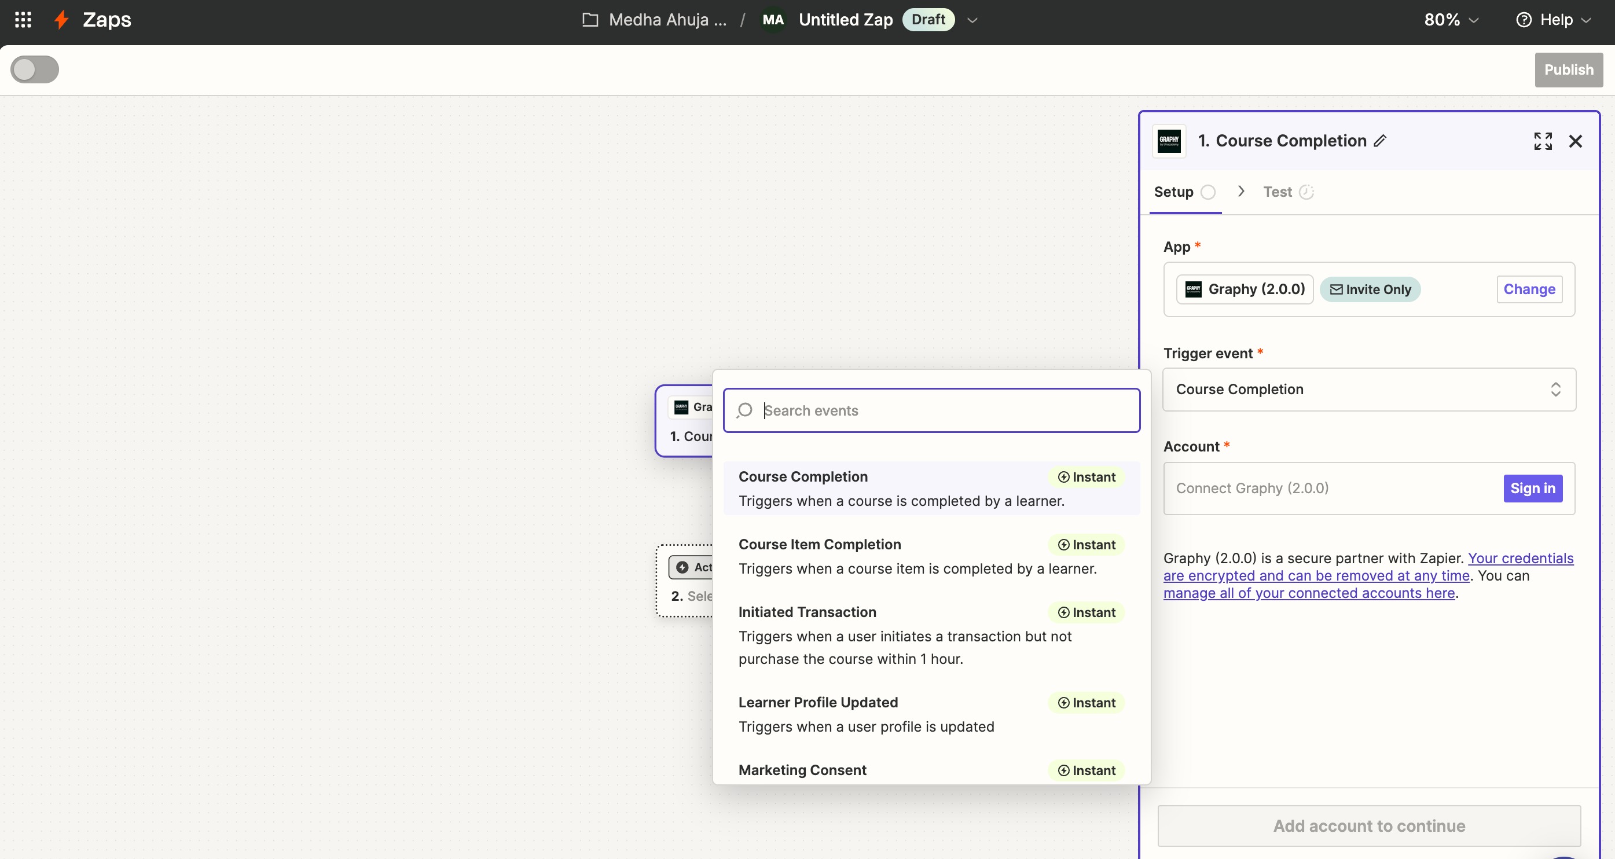Click the folder icon beside Medha Ahuja
The height and width of the screenshot is (859, 1615).
click(x=589, y=20)
